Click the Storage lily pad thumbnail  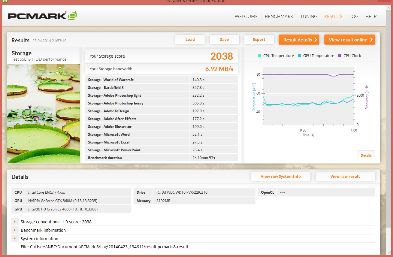pyautogui.click(x=44, y=113)
